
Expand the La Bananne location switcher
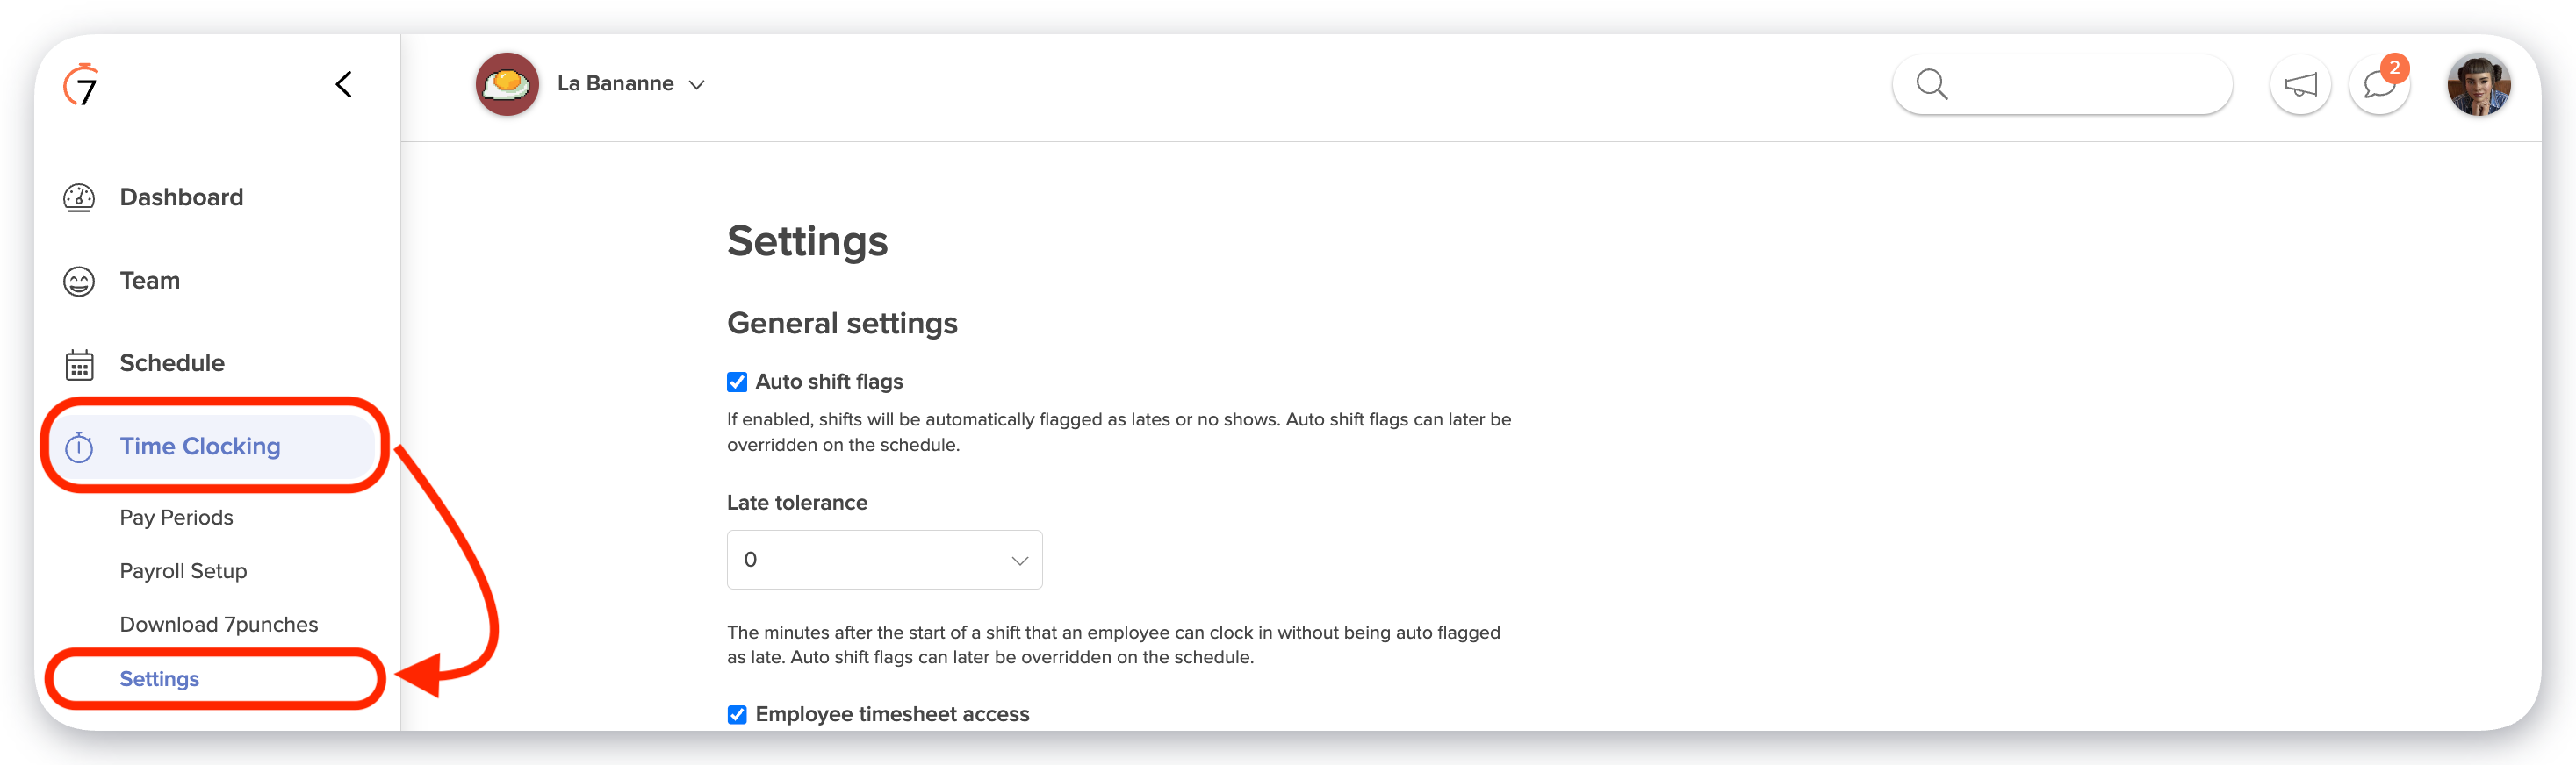(632, 84)
